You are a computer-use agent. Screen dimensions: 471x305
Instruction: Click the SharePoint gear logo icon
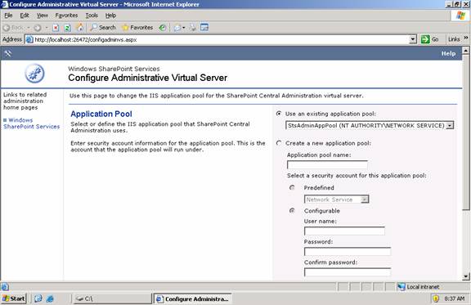pyautogui.click(x=34, y=73)
